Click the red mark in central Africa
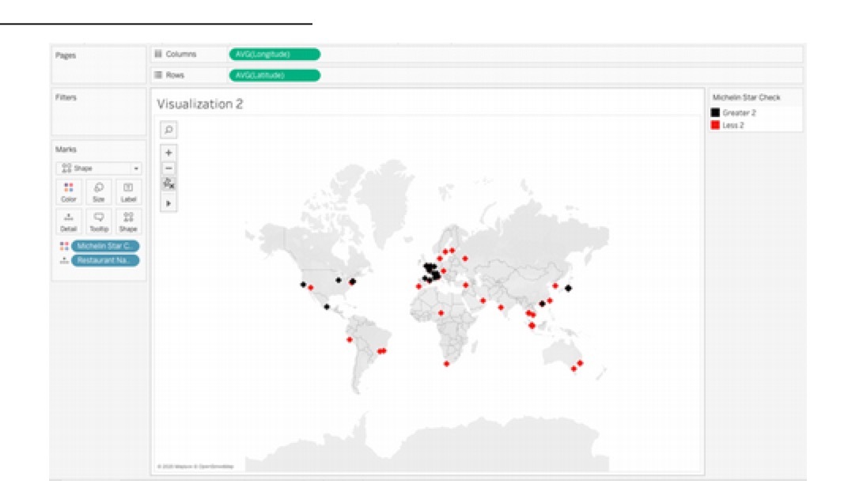The height and width of the screenshot is (488, 848). 441,312
